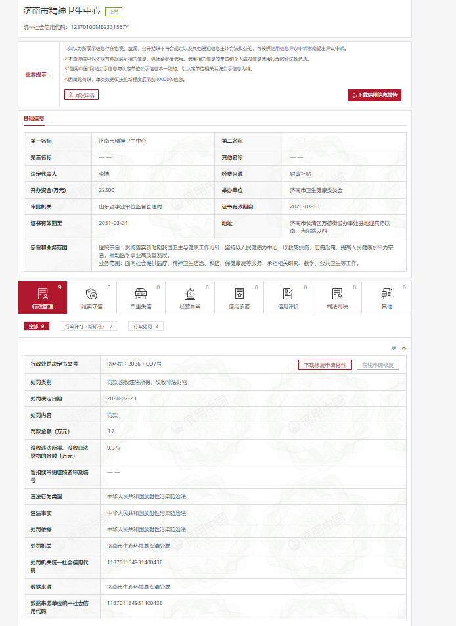Click the 第 1 条 record indicator
456x626 pixels.
click(399, 348)
